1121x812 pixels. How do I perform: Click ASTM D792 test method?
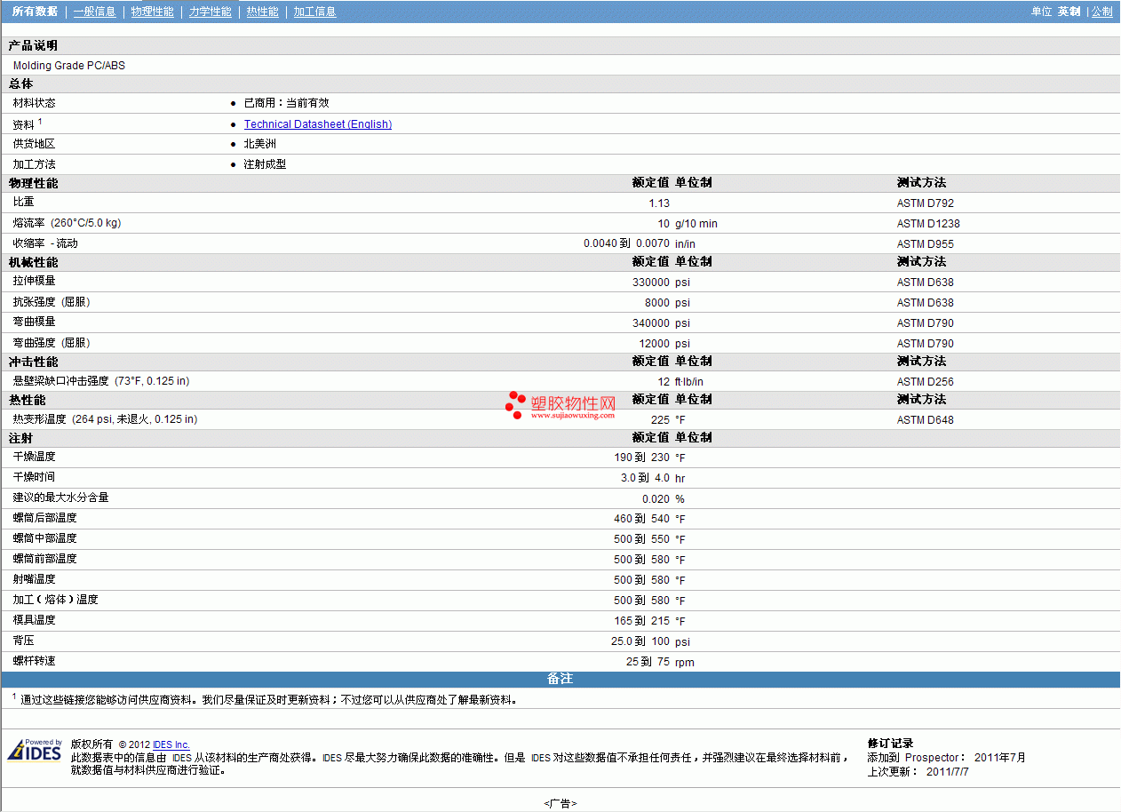[926, 203]
